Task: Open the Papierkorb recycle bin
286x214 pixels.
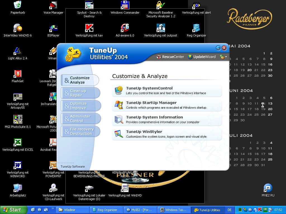Action: click(18, 8)
